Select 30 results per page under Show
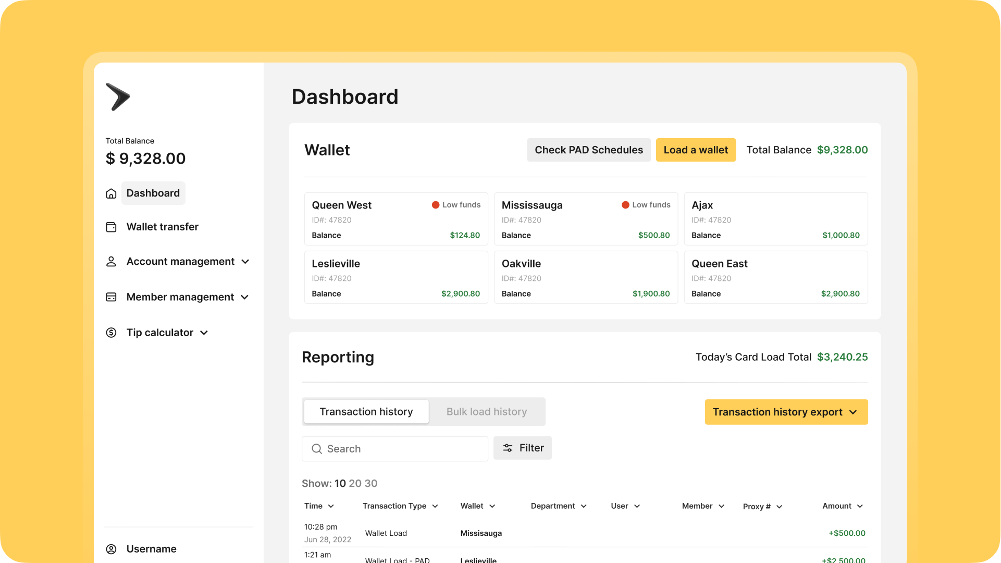1001x563 pixels. click(373, 484)
